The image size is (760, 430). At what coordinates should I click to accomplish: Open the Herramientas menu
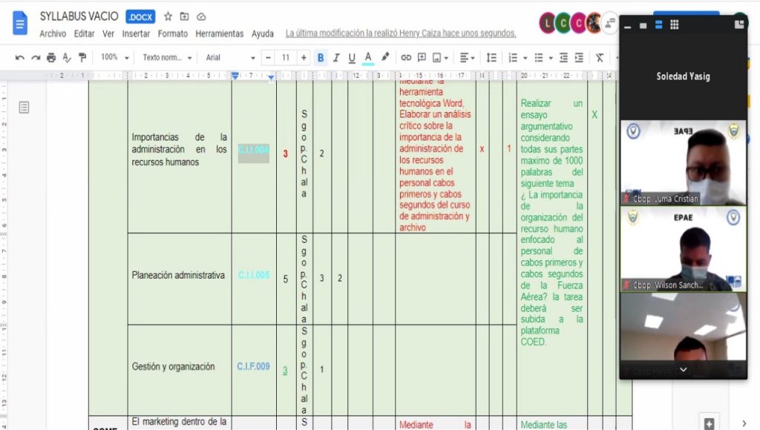[x=220, y=33]
